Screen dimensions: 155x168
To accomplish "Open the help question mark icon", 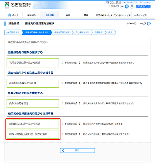I will pos(149,24).
